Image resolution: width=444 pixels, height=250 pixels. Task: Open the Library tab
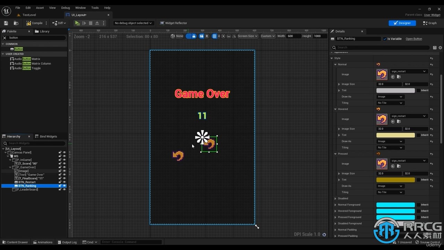pos(42,31)
